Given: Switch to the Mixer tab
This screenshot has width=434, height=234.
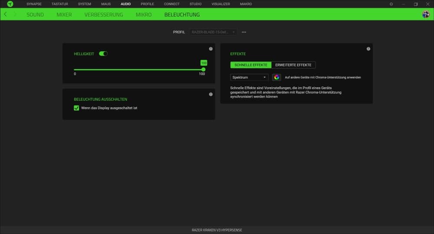Looking at the screenshot, I should [64, 14].
